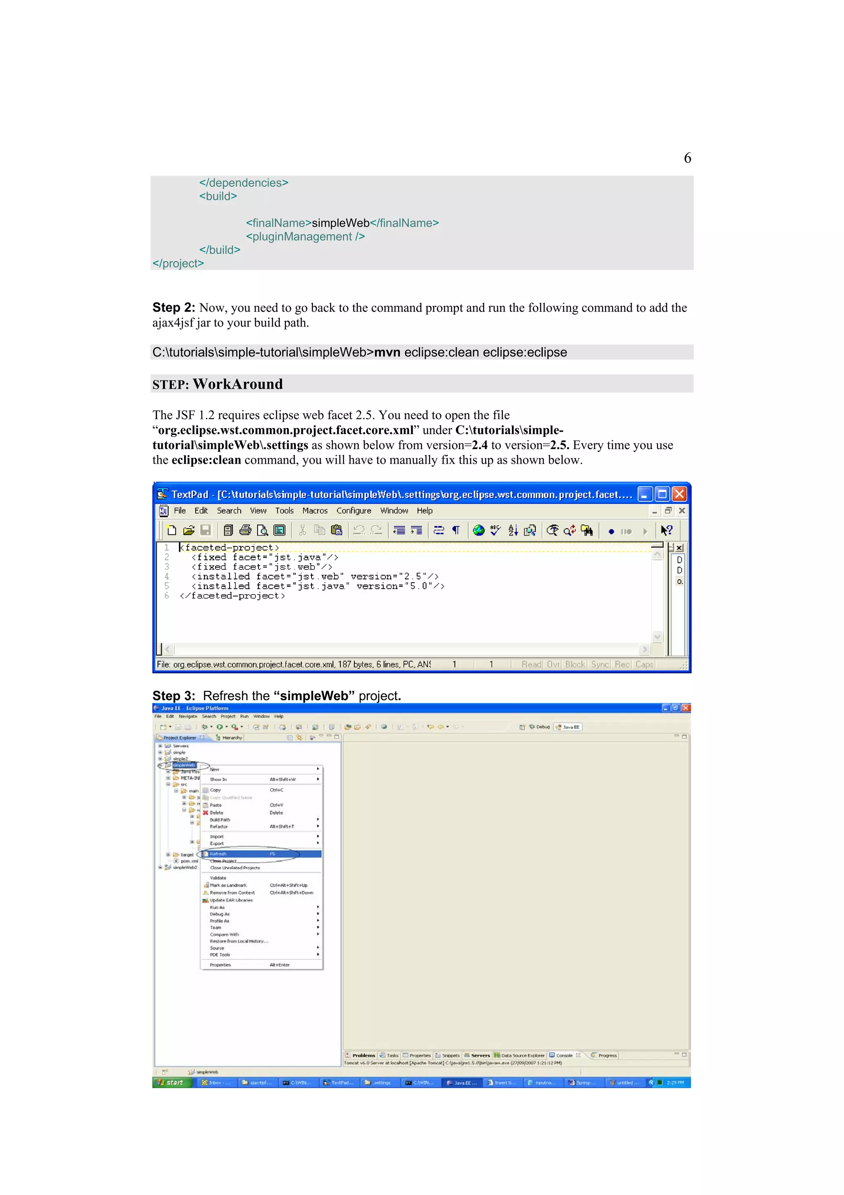Select the Data Source Explorer tab

click(x=520, y=1056)
